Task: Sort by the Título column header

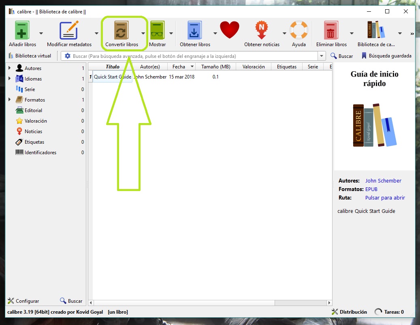Action: click(113, 67)
